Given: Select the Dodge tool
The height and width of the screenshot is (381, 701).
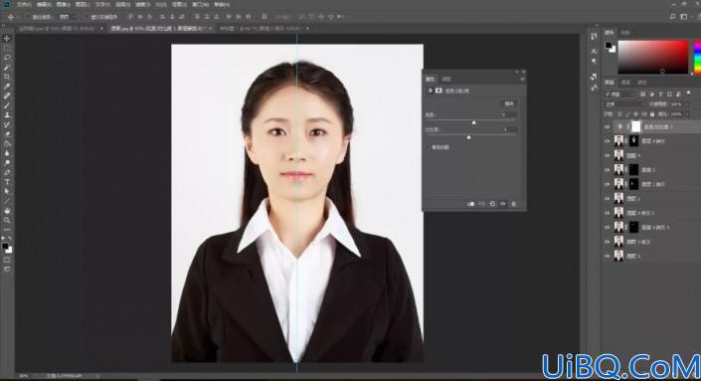Looking at the screenshot, I should click(x=7, y=163).
